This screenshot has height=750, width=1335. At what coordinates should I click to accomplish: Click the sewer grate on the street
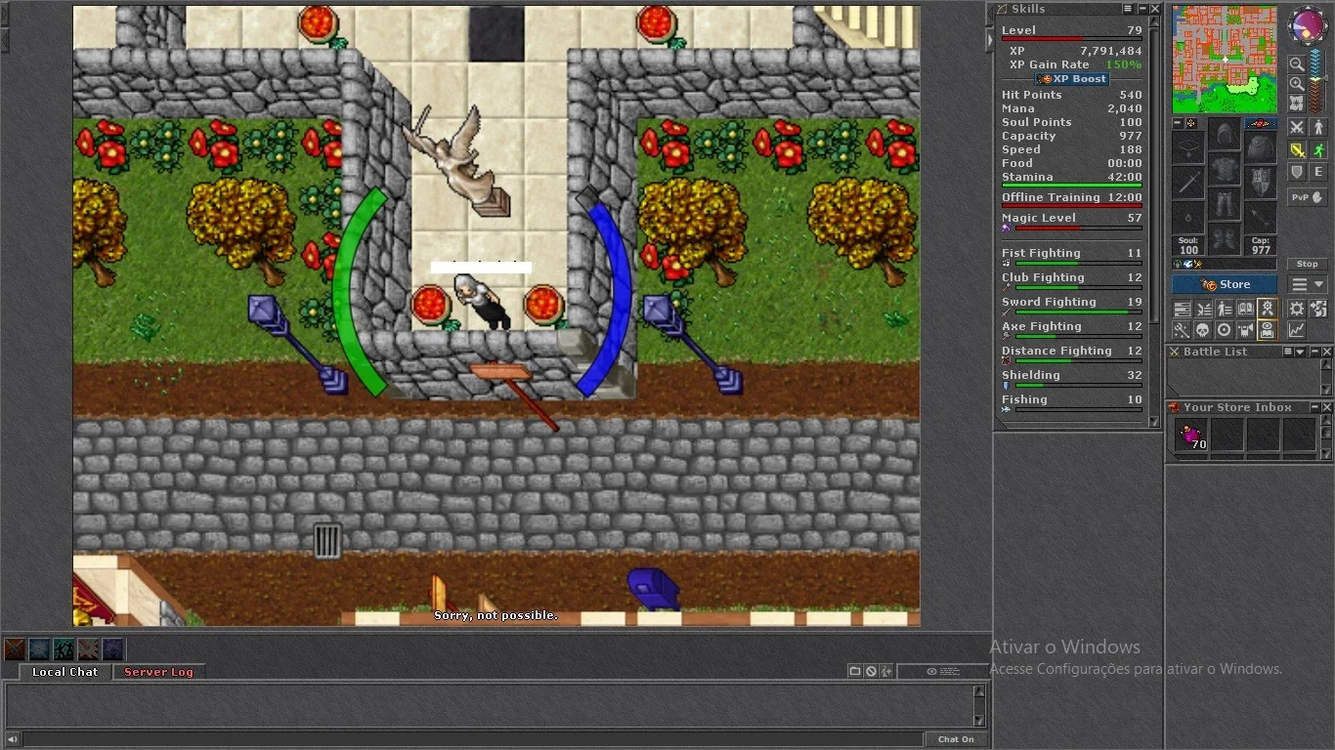pyautogui.click(x=327, y=540)
